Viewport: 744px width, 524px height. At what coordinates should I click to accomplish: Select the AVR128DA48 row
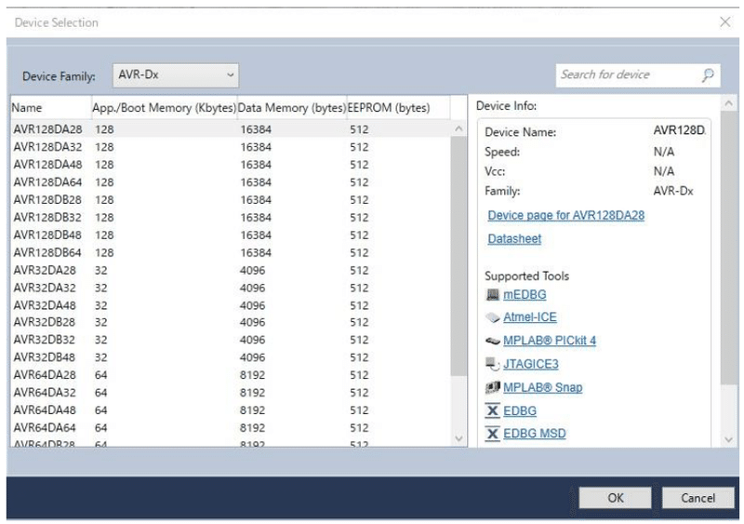click(231, 165)
